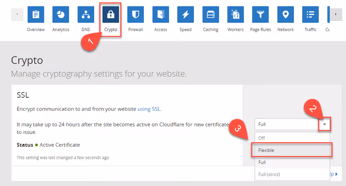Open the DNS network icon
This screenshot has height=186, width=346.
[86, 15]
